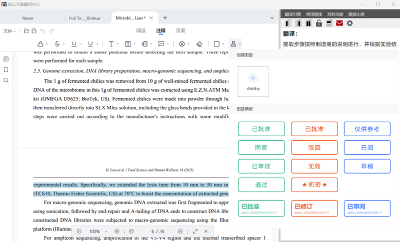Open the bookmark panel in left sidebar
Screen dimensions: 400x242
(6, 70)
